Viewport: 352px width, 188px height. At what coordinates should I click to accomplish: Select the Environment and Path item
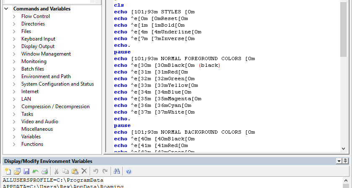click(46, 76)
